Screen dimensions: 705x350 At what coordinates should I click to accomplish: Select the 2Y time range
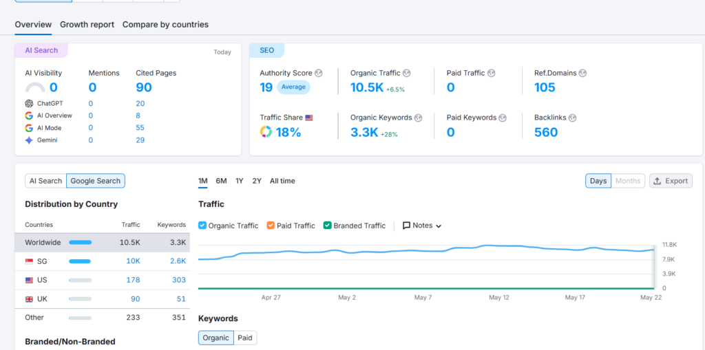[x=257, y=181]
